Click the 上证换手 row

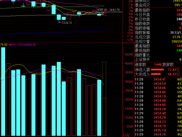click(158, 60)
